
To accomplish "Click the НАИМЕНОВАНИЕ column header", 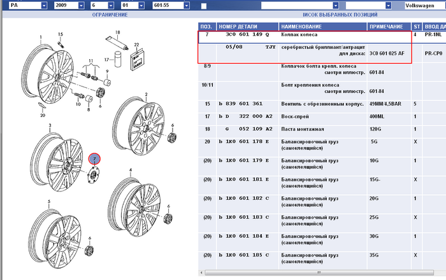I will (322, 27).
